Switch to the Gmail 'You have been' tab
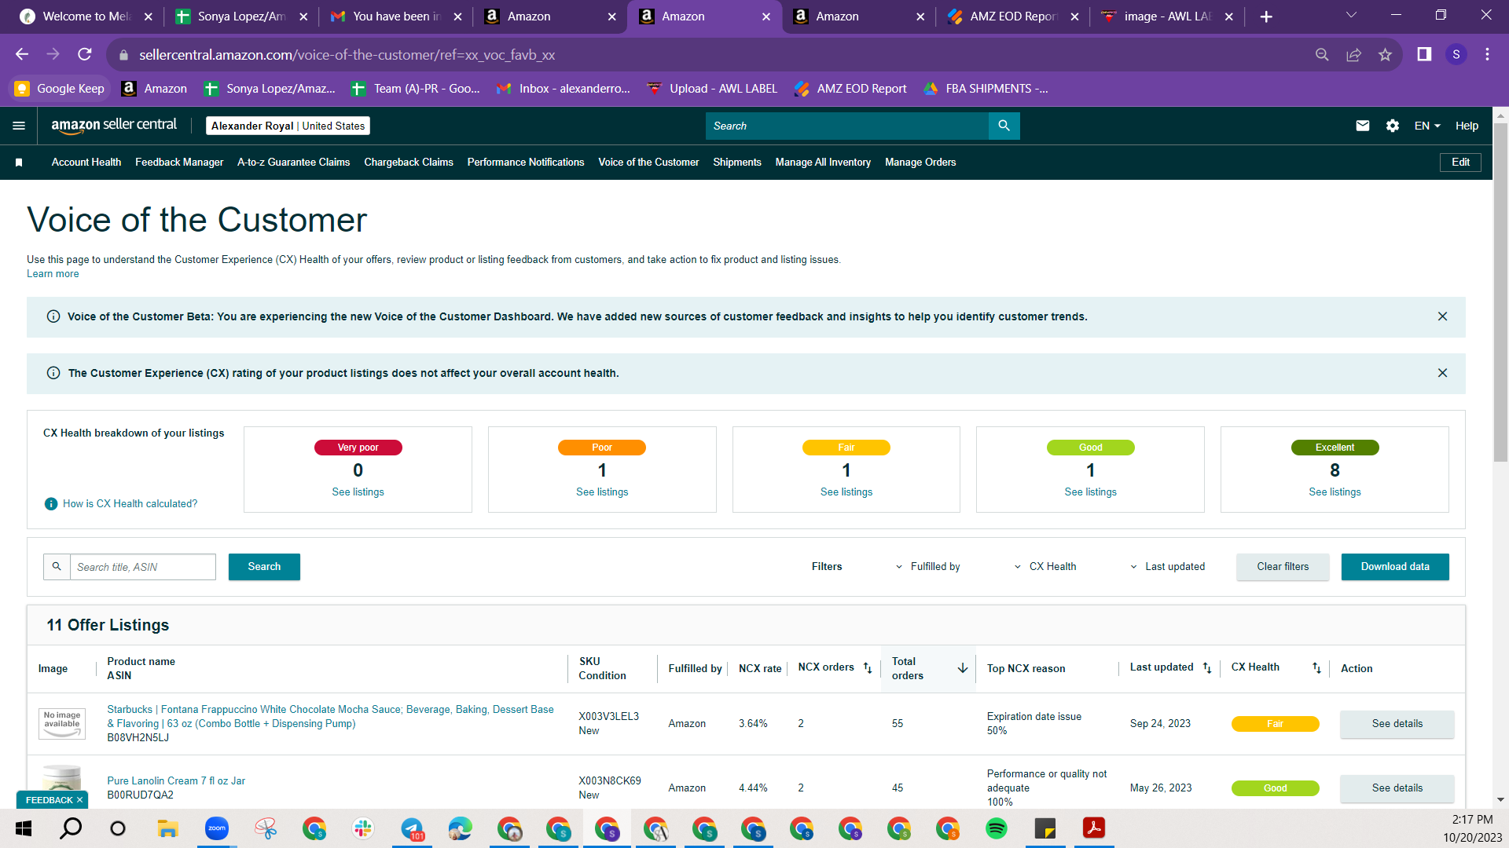1509x848 pixels. point(395,16)
